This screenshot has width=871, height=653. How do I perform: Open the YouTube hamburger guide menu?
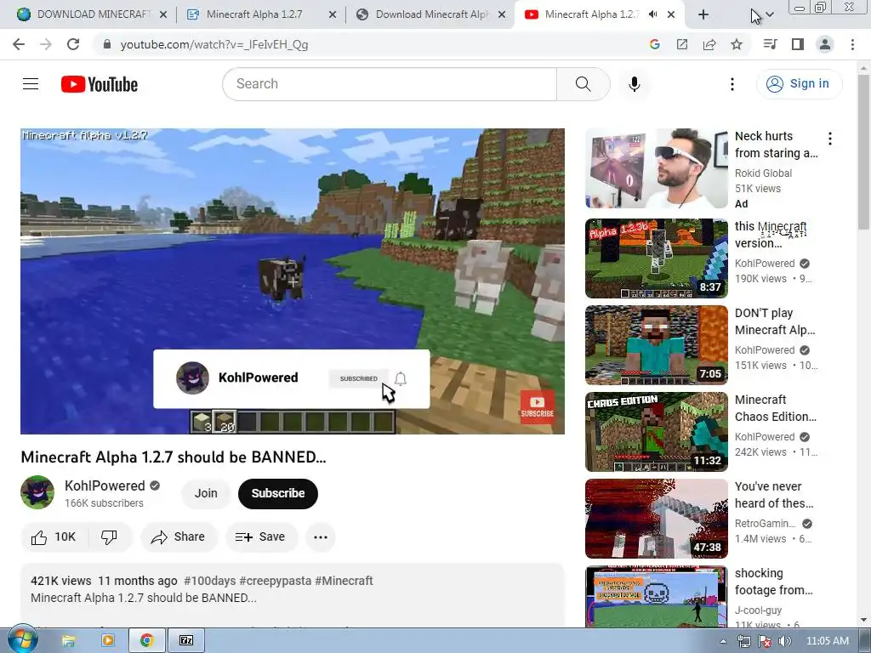(31, 84)
